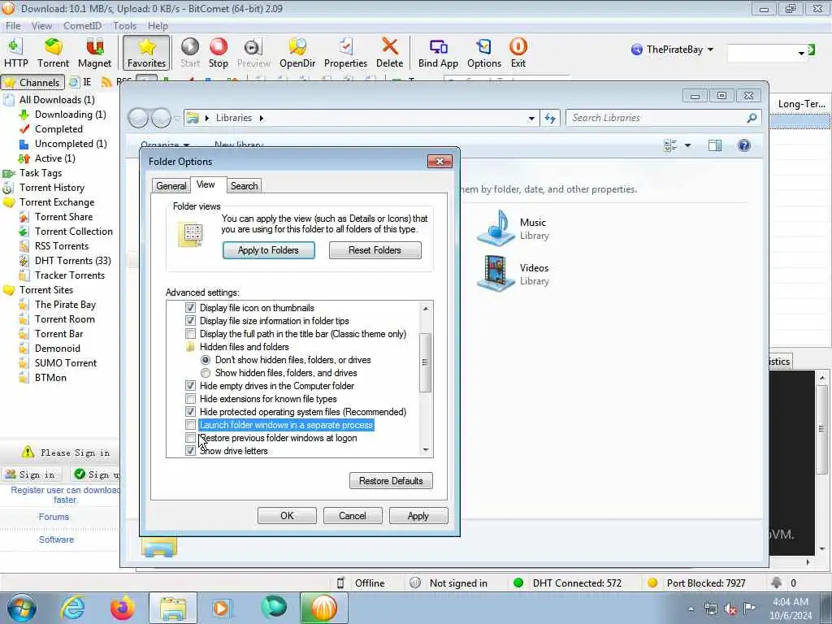832x624 pixels.
Task: Click OK in Folder Options
Action: tap(287, 516)
